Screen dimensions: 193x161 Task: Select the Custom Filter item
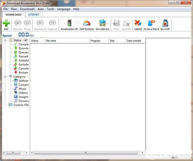[21, 105]
